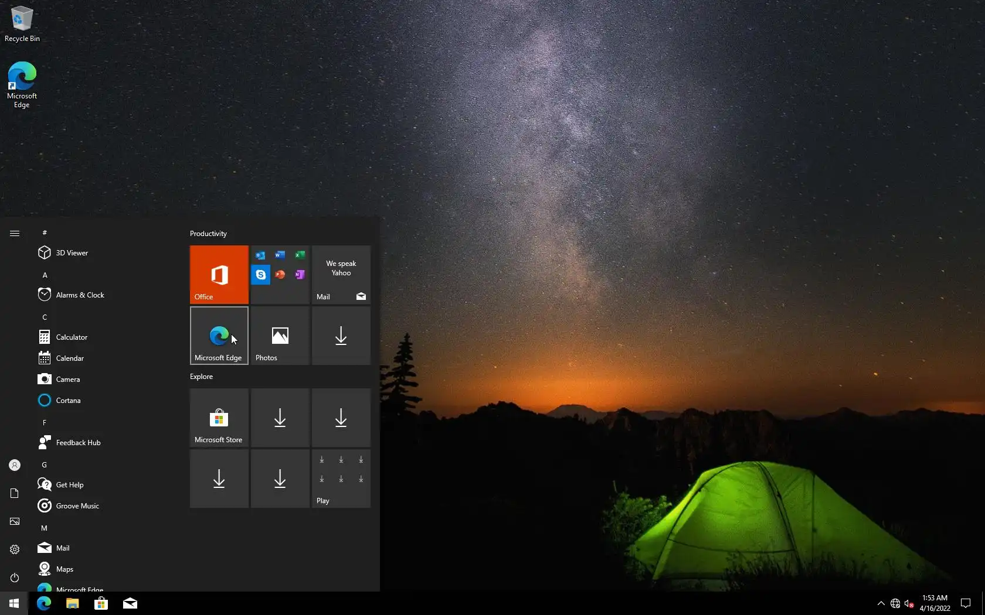The height and width of the screenshot is (615, 985).
Task: Select Microsoft Edge desktop shortcut
Action: pyautogui.click(x=22, y=85)
